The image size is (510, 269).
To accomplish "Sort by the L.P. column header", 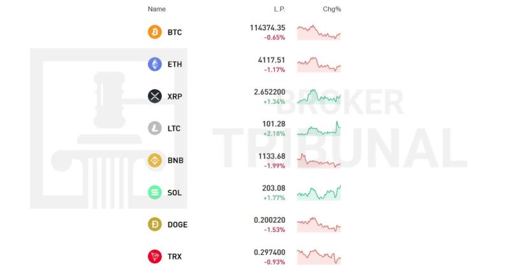I will click(x=279, y=9).
